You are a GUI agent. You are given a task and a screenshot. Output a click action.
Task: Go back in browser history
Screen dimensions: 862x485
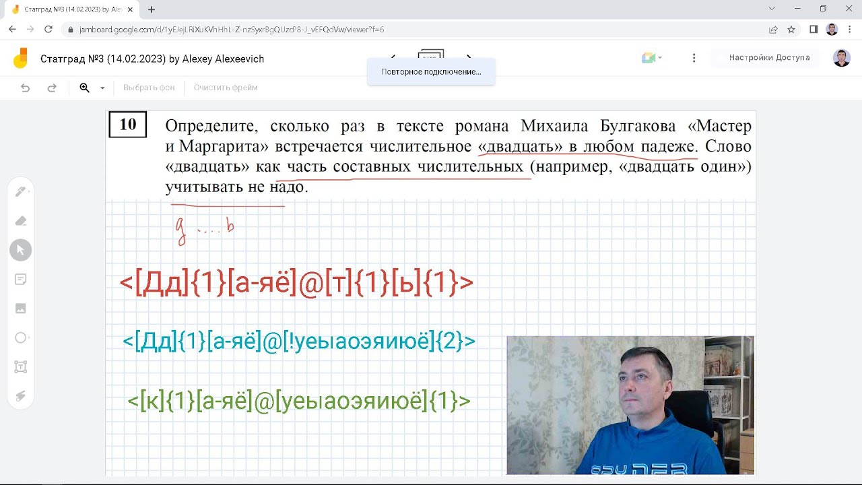coord(12,30)
